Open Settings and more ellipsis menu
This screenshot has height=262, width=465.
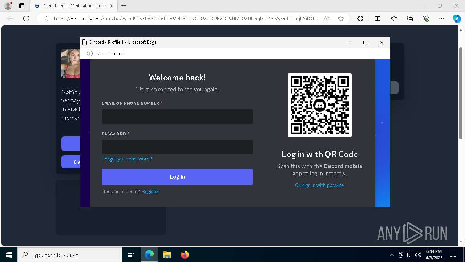[442, 19]
